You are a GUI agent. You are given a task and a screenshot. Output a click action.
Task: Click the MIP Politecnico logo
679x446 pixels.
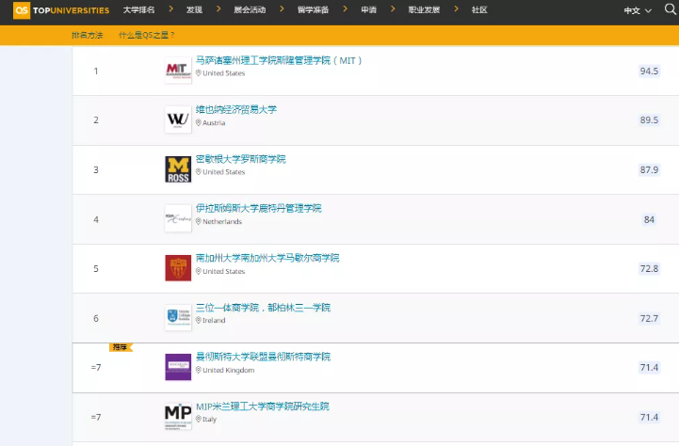coord(178,417)
